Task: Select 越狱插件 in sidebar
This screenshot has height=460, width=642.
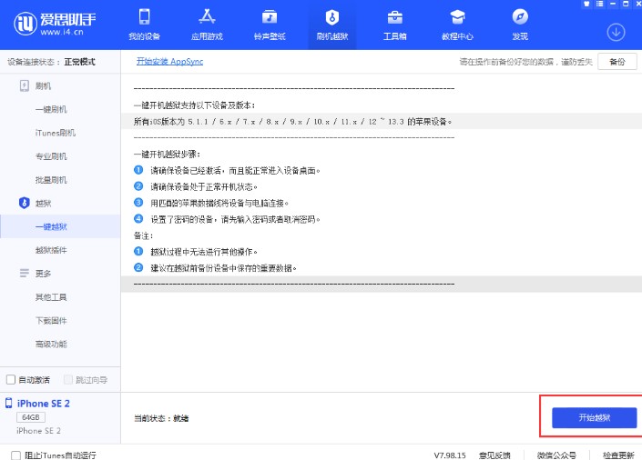Action: click(51, 250)
